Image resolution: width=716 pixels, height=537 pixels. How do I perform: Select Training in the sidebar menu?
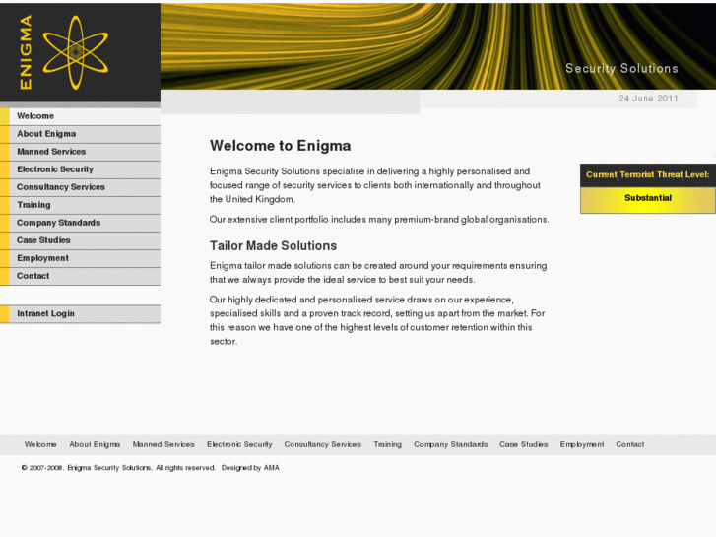[81, 205]
